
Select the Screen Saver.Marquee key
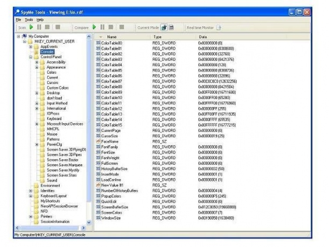[x=64, y=165]
